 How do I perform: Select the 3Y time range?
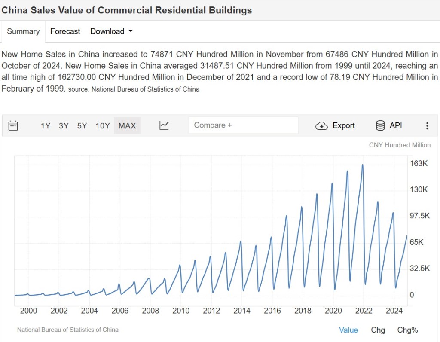pos(64,126)
